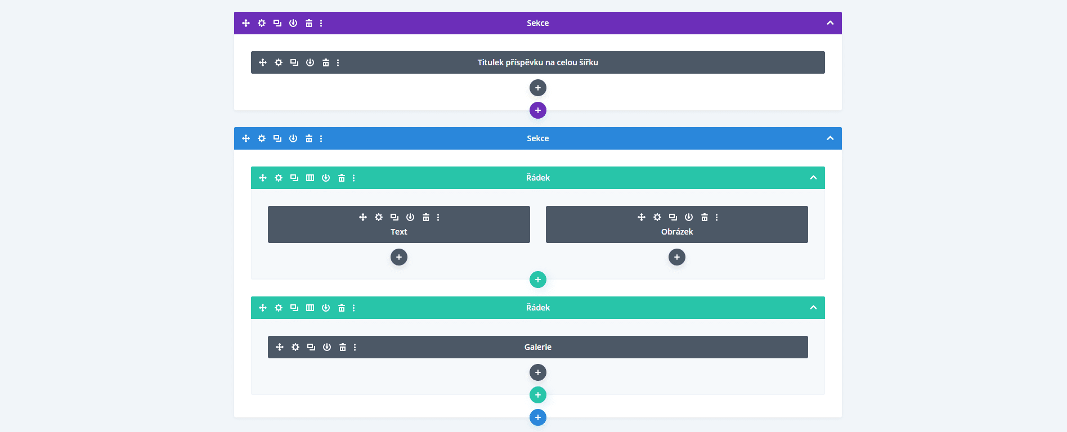
Task: Click move icon on Titulek příspěvku module
Action: (x=263, y=62)
